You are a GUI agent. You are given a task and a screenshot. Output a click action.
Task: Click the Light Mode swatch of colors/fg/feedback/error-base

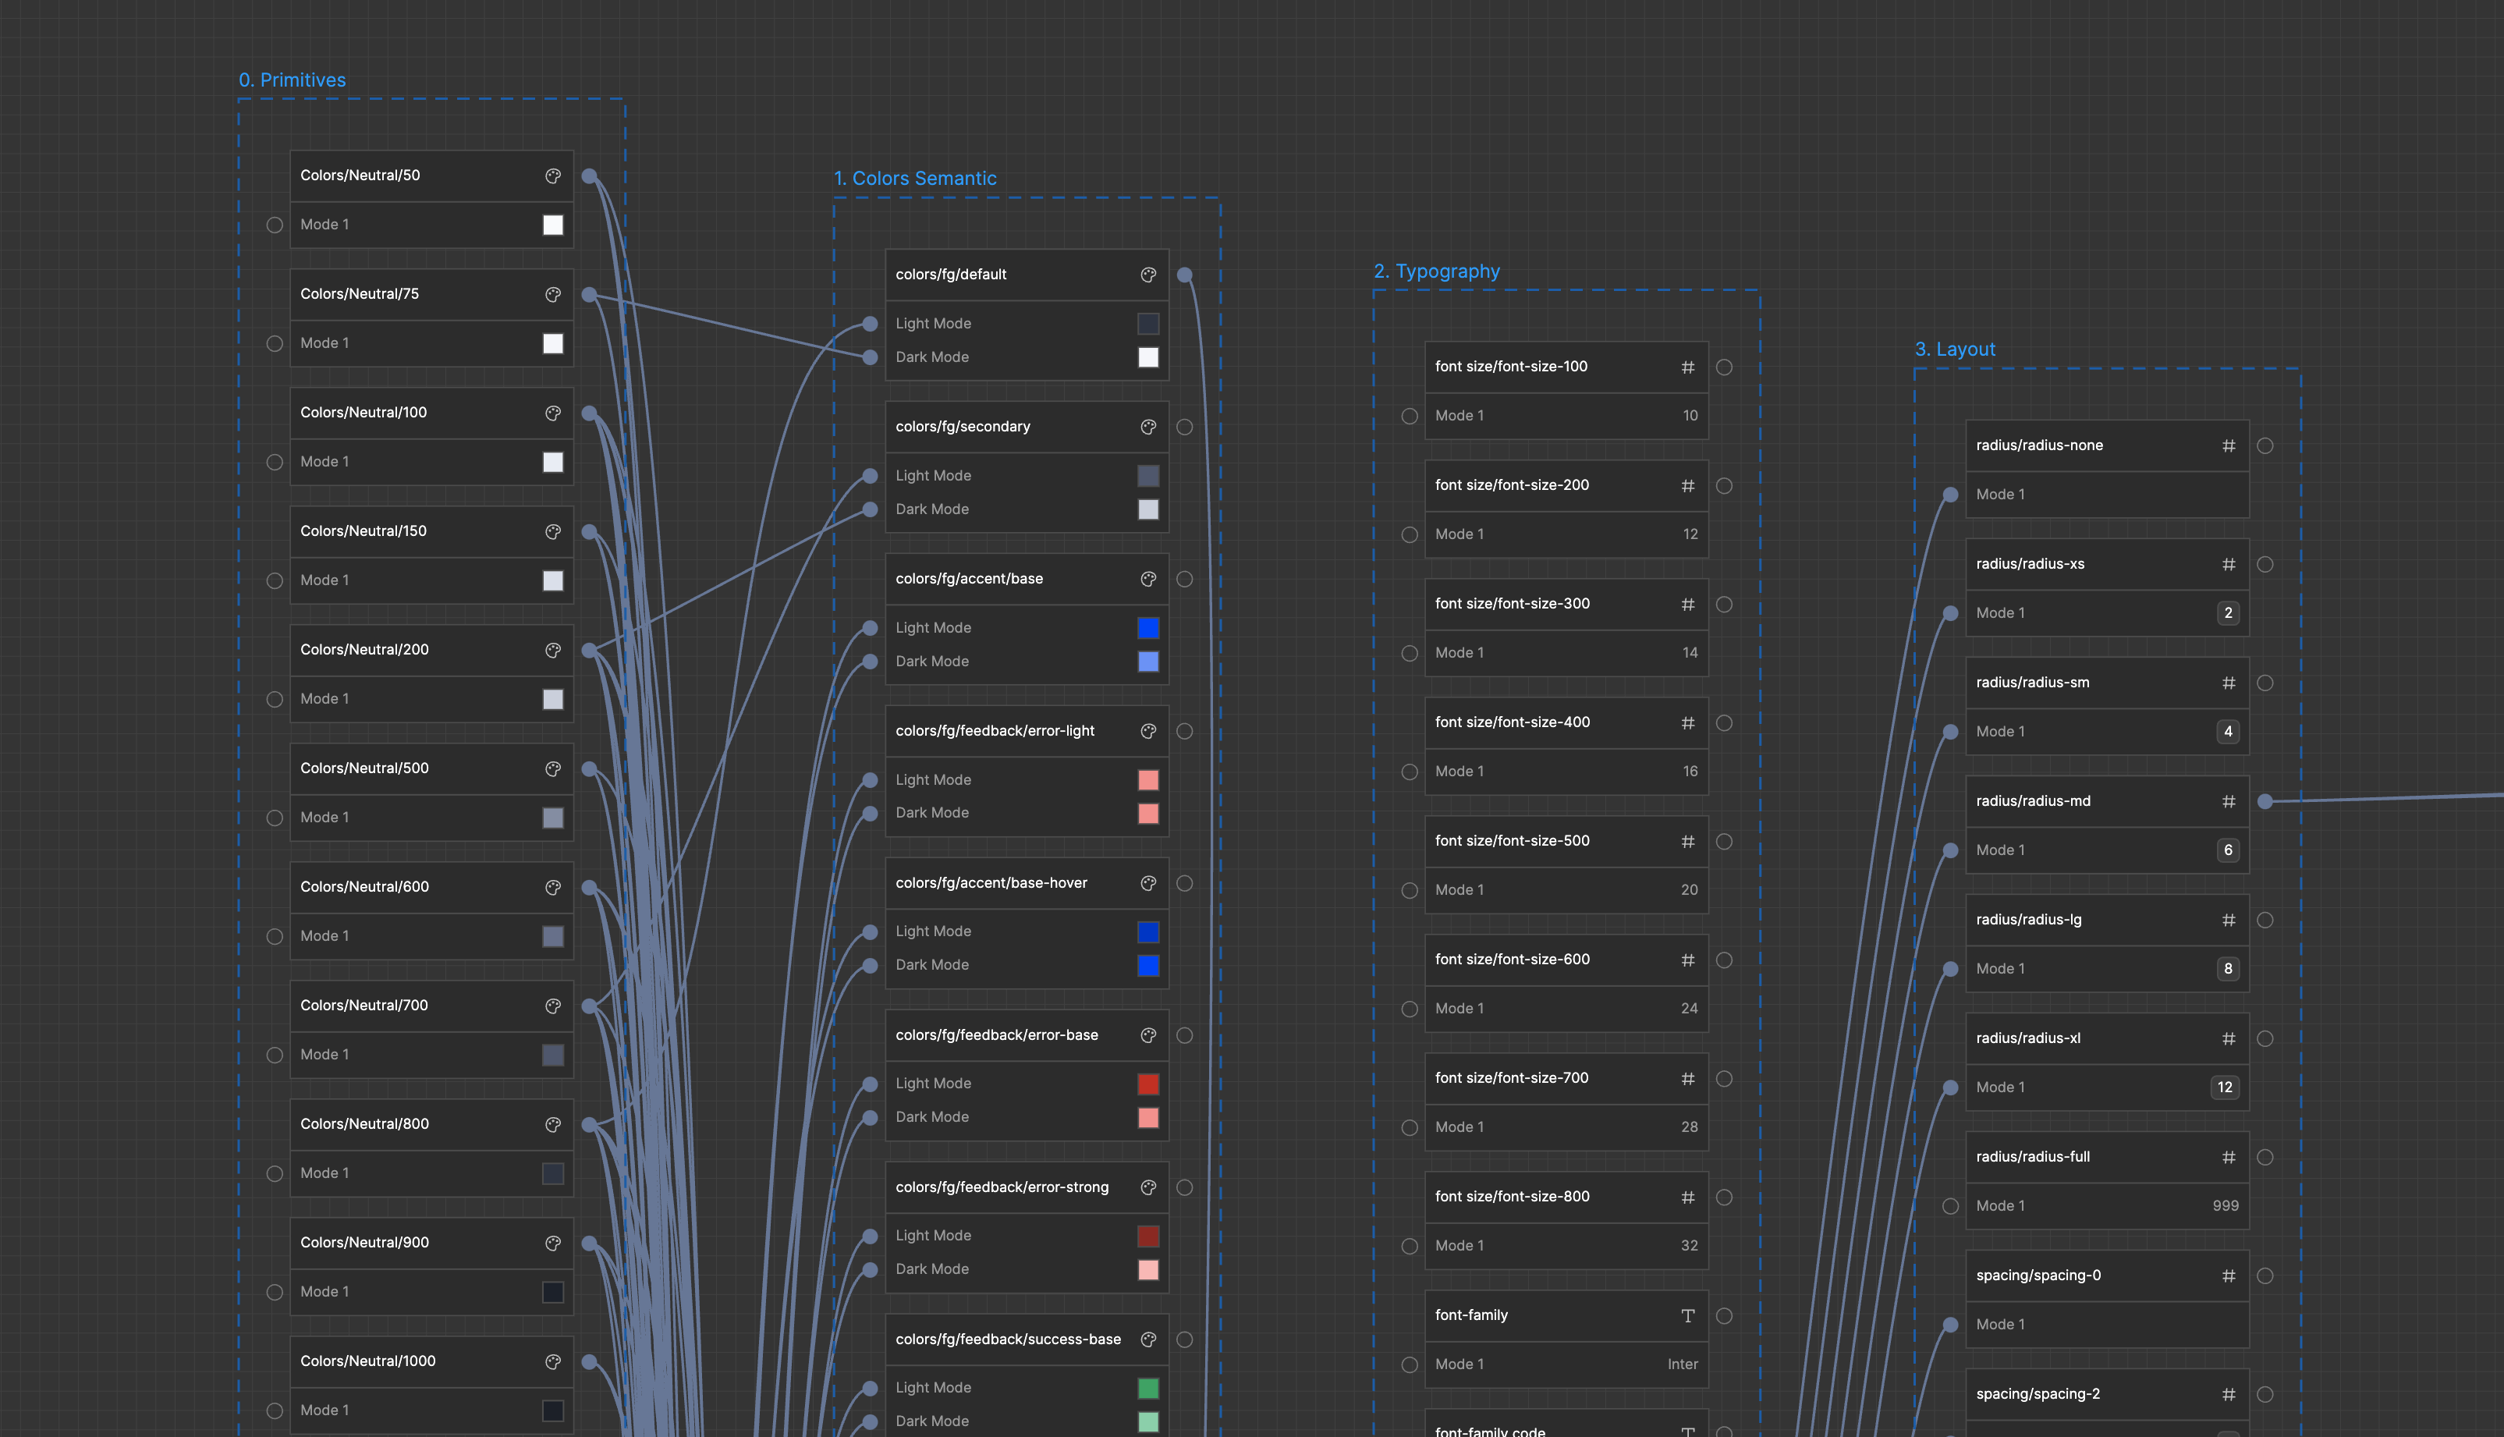(x=1148, y=1084)
